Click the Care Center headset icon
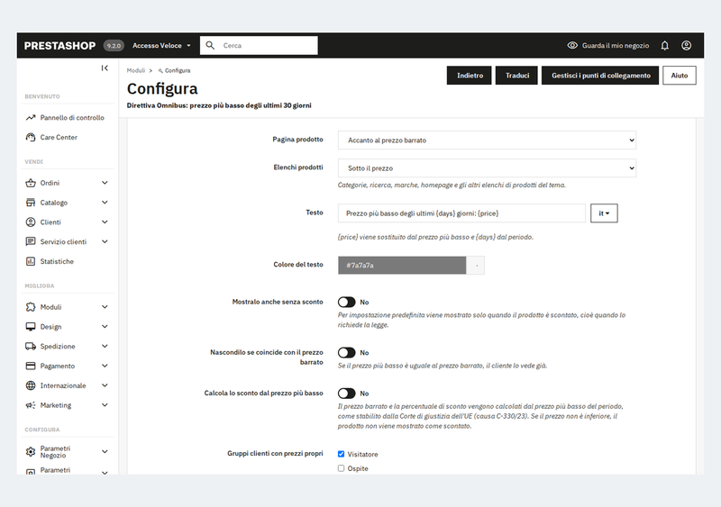The width and height of the screenshot is (721, 507). click(x=31, y=137)
